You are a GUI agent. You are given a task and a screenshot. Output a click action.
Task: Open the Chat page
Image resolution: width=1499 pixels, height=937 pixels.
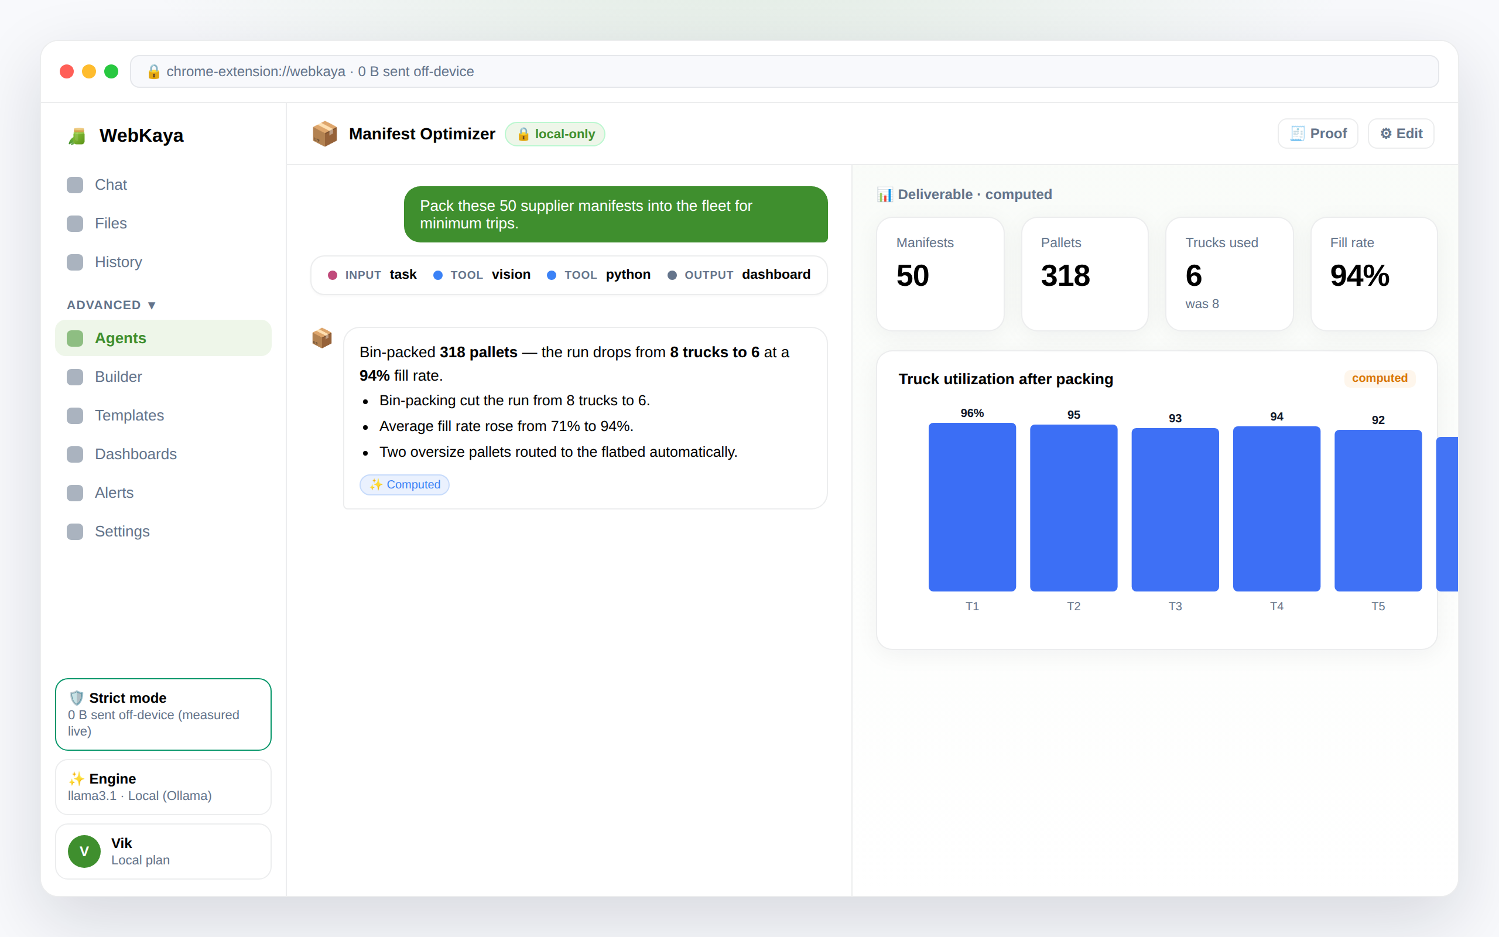pos(163,185)
